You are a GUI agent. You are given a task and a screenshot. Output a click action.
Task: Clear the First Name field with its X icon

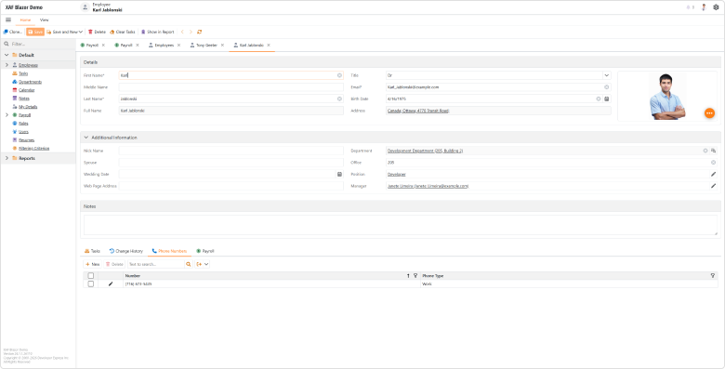click(339, 75)
